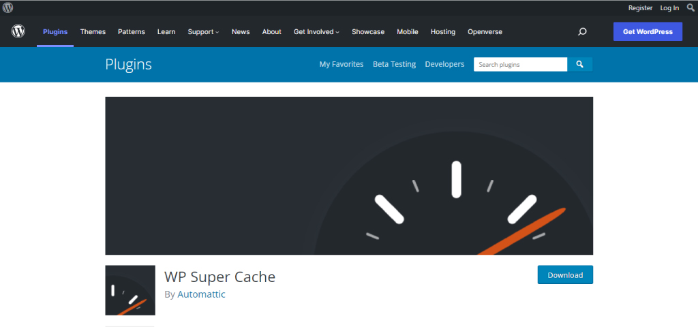
Task: Click the Log In link
Action: point(669,7)
